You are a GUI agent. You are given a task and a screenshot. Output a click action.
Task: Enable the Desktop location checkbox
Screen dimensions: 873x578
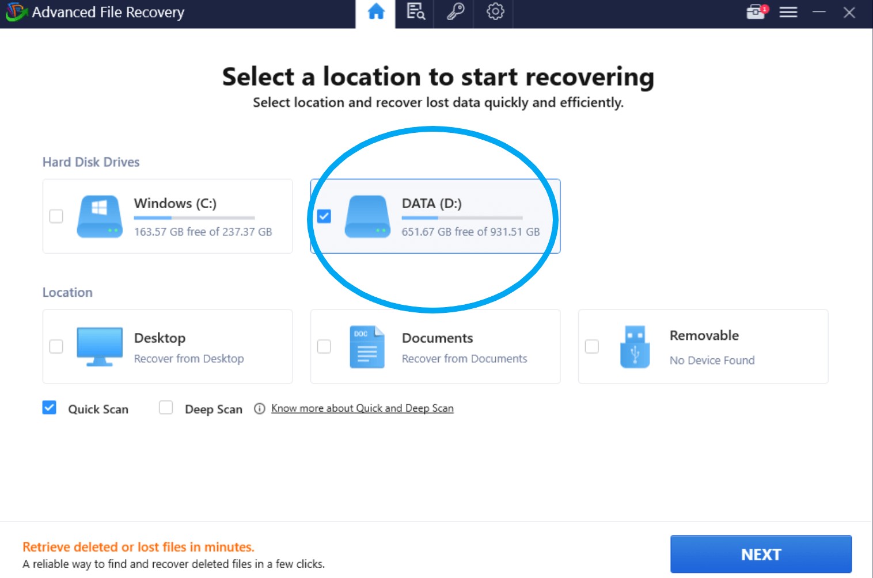point(56,346)
